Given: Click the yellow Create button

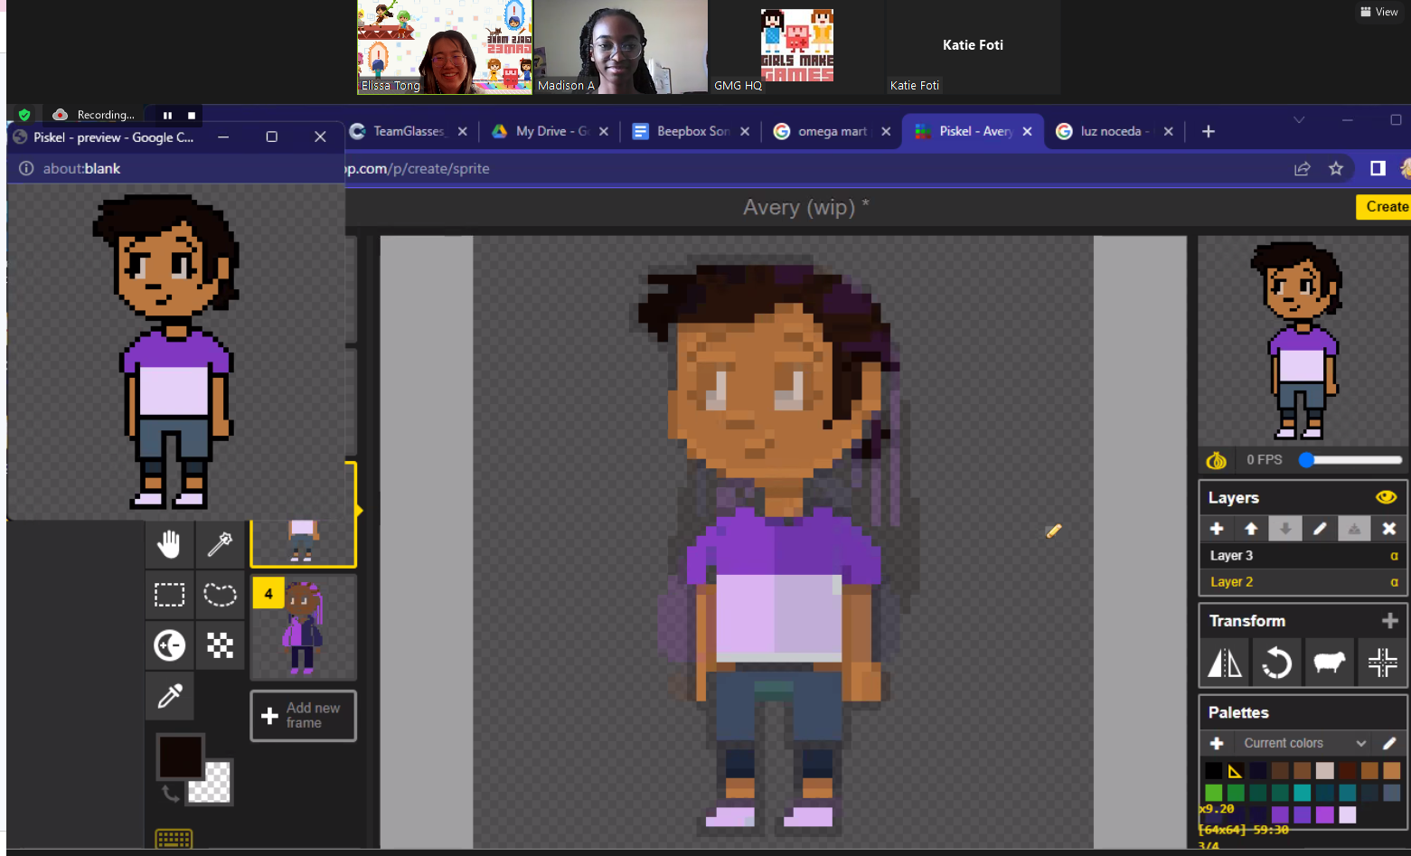Looking at the screenshot, I should point(1384,207).
